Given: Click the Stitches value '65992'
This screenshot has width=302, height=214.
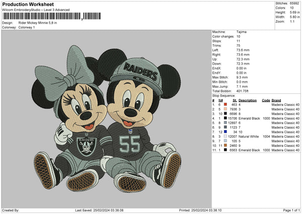Looking at the screenshot, I should pyautogui.click(x=294, y=4).
